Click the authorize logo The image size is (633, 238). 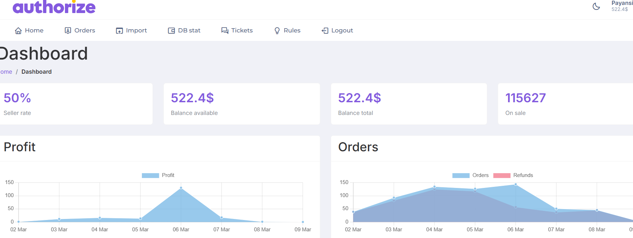(54, 7)
